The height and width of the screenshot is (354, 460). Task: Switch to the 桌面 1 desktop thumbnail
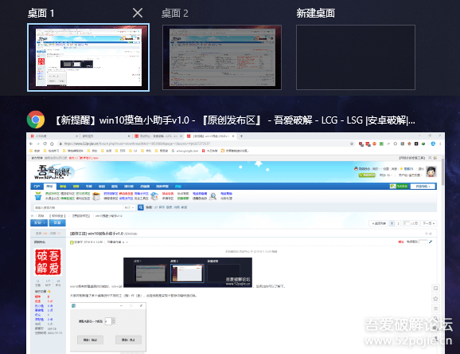88,57
